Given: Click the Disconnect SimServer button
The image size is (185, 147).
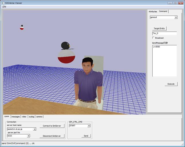Looking at the screenshot, I should pyautogui.click(x=52, y=136).
